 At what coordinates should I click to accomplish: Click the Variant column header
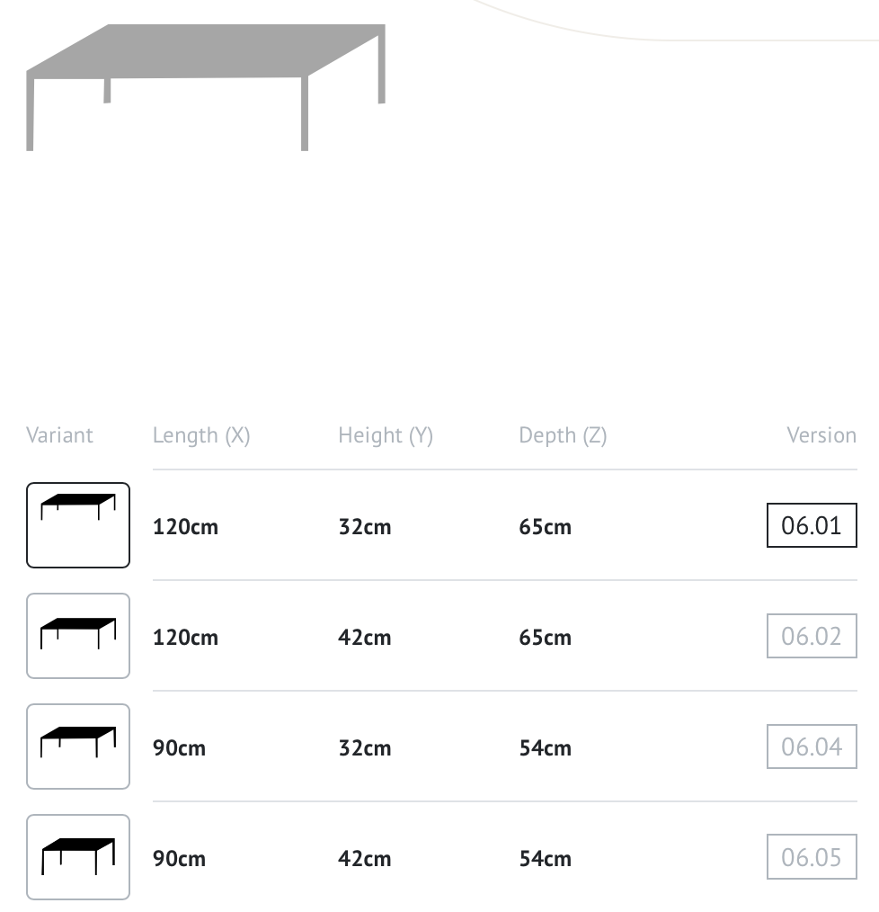click(59, 435)
